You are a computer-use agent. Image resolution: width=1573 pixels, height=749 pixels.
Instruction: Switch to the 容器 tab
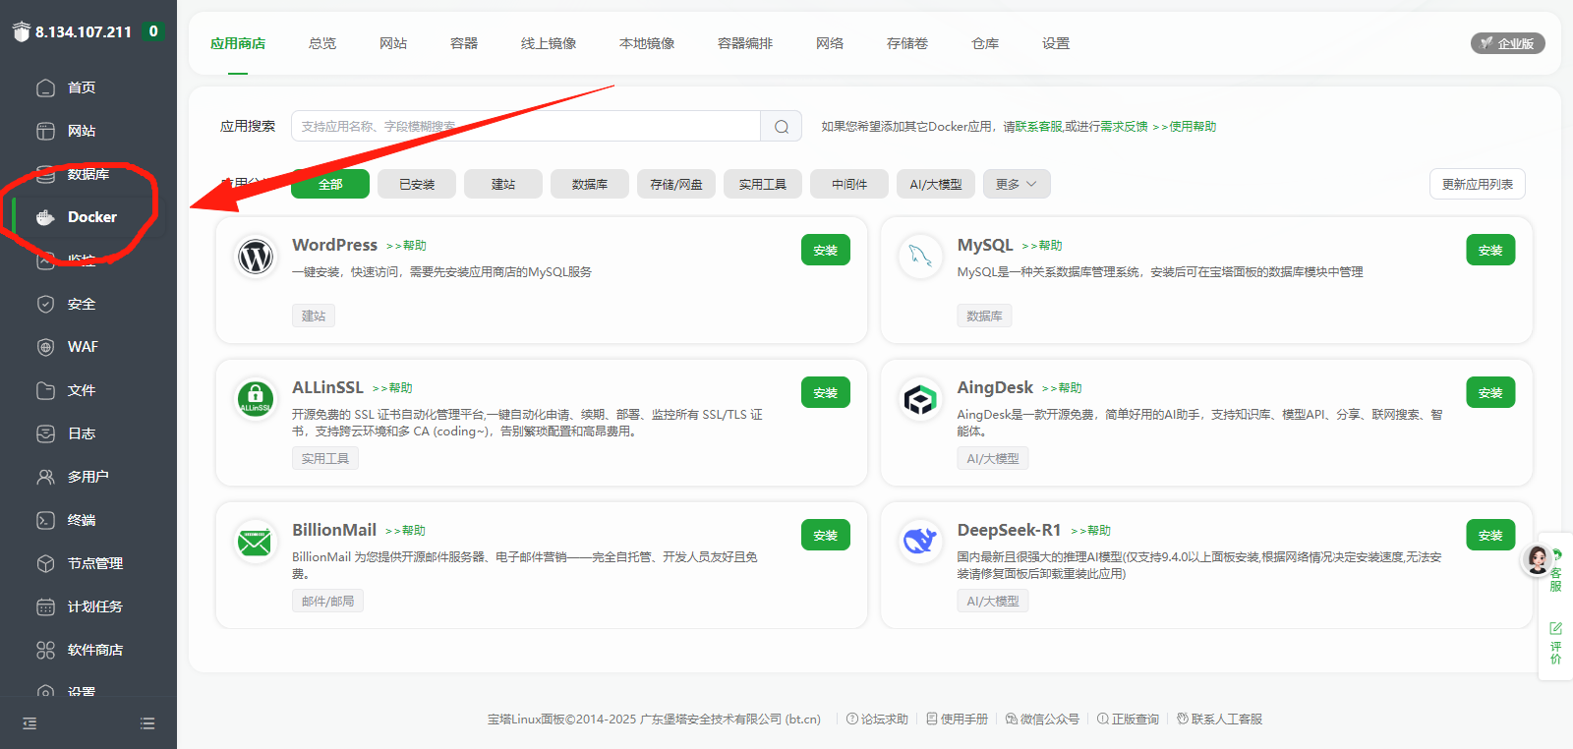pyautogui.click(x=464, y=43)
